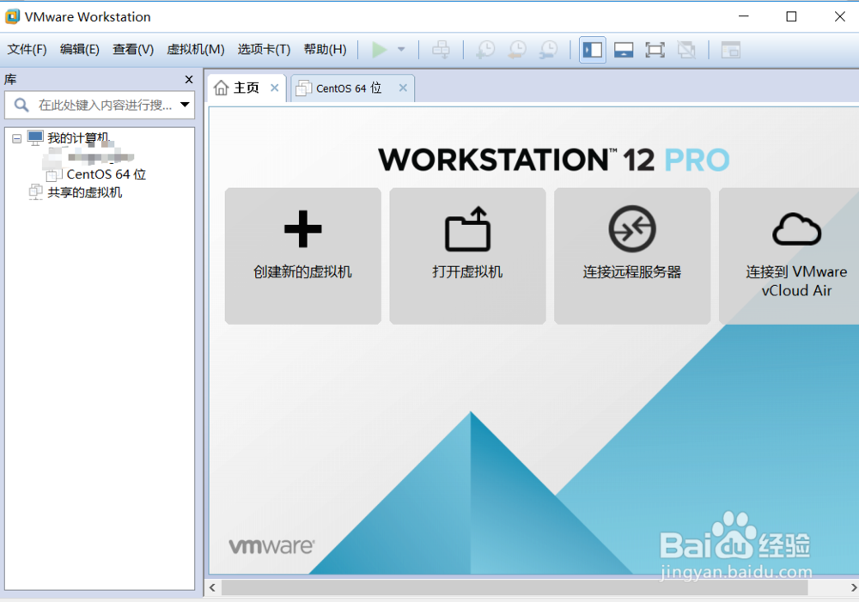Open the 编辑(E) menu
This screenshot has width=859, height=602.
[79, 49]
